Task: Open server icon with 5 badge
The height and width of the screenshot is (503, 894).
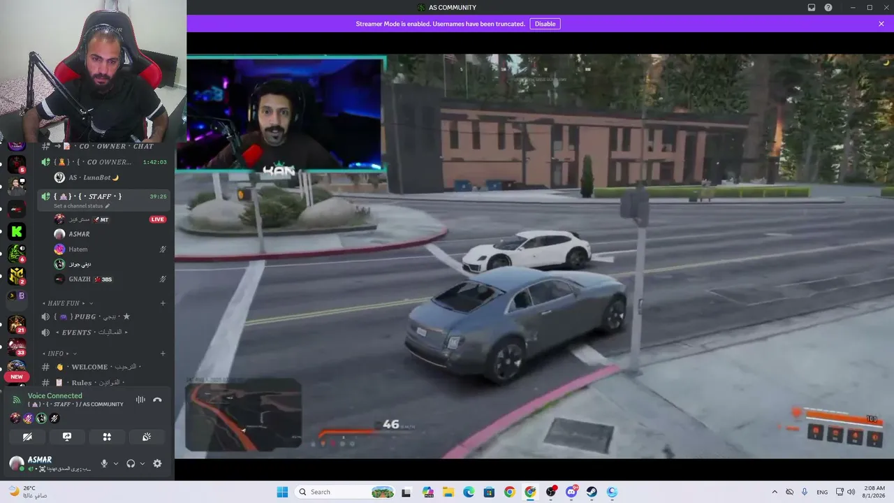Action: point(16,165)
